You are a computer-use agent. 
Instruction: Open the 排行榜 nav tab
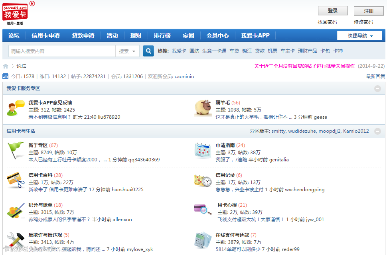162,35
